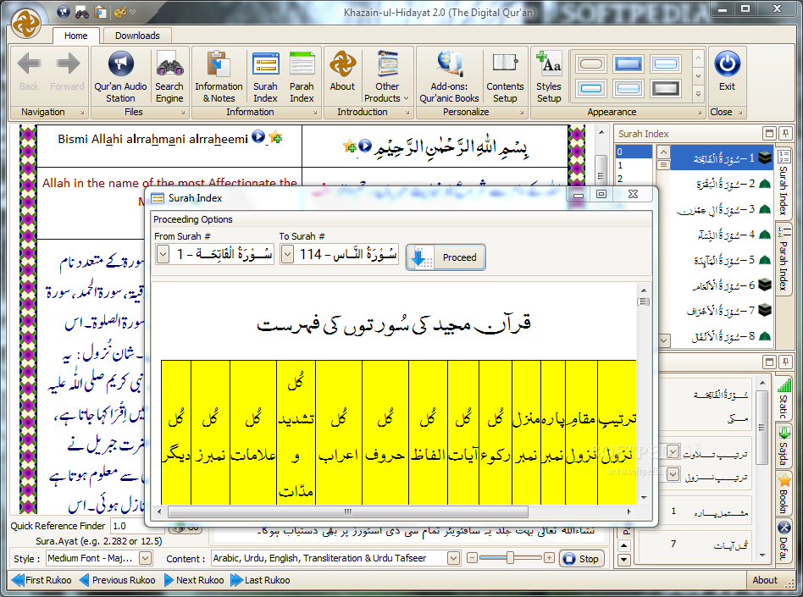Expand the Navigation group launcher
The height and width of the screenshot is (597, 803).
click(81, 112)
